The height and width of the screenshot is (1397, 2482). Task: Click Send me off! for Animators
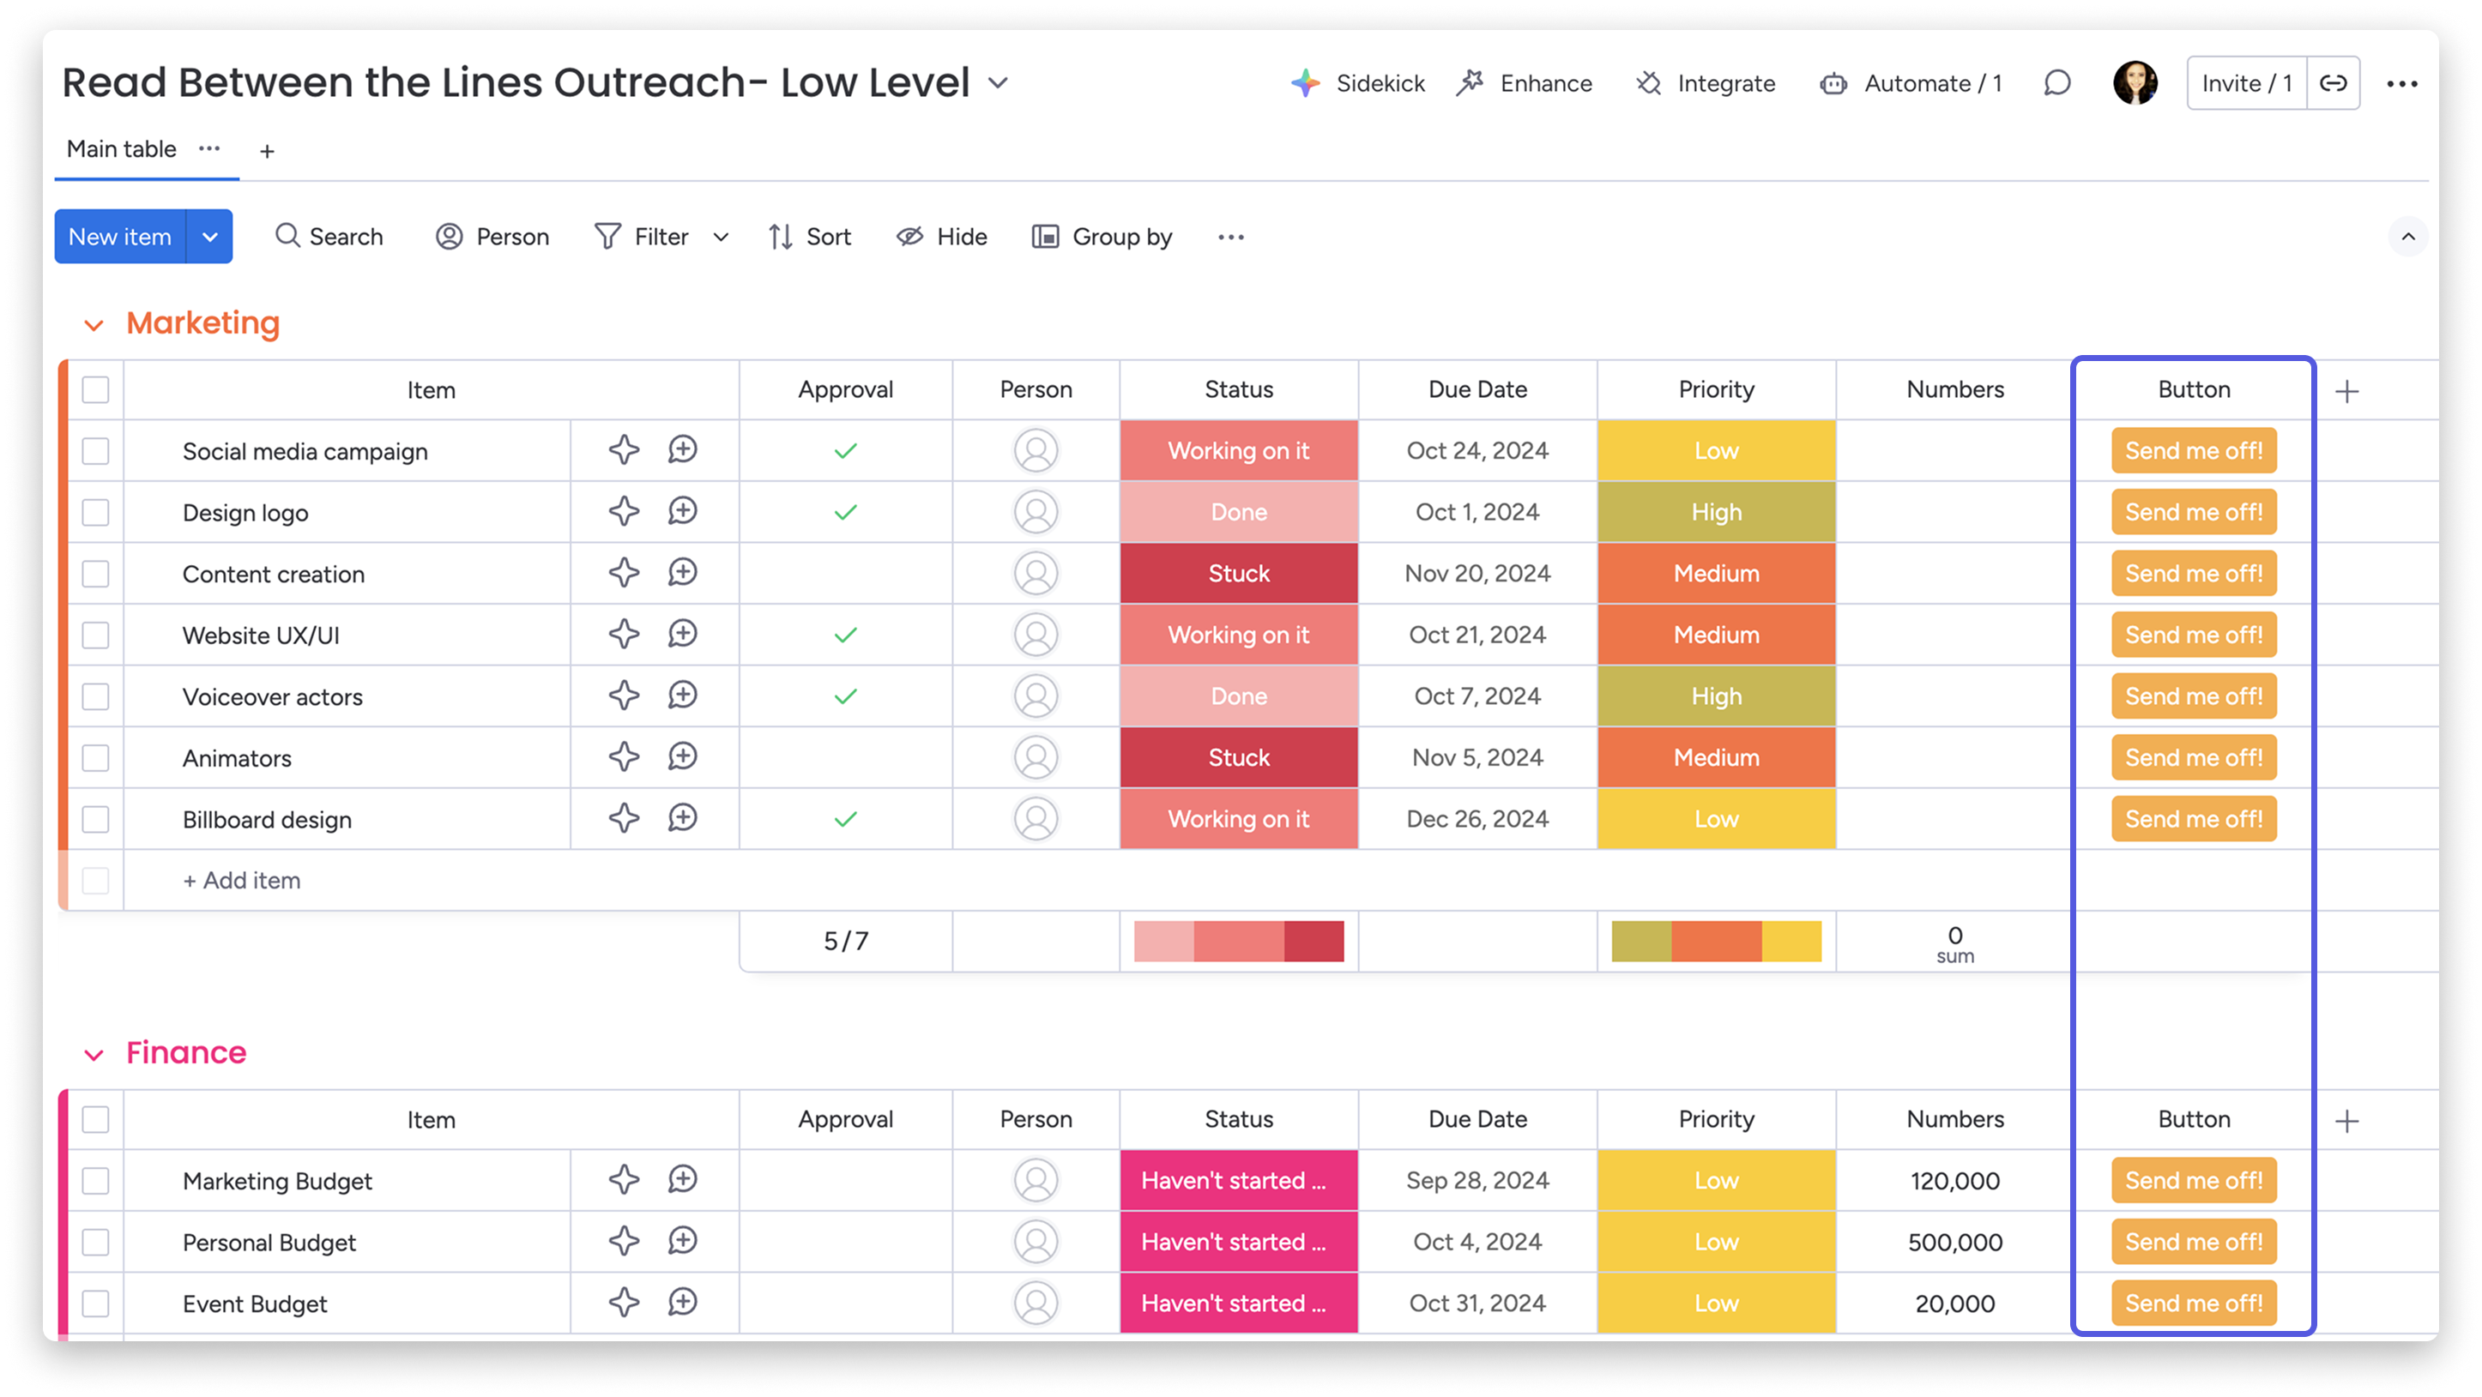(x=2193, y=756)
